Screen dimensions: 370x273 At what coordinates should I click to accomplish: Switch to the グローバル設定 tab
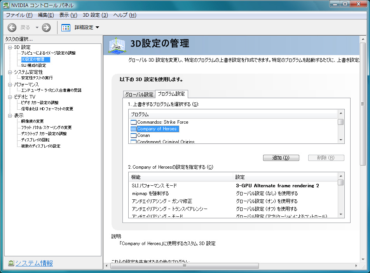[139, 94]
